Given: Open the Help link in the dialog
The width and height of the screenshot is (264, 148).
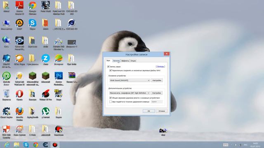Looking at the screenshot, I should coord(160,67).
